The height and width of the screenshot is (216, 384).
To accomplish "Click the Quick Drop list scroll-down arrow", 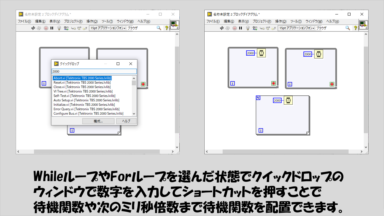I will click(x=134, y=114).
